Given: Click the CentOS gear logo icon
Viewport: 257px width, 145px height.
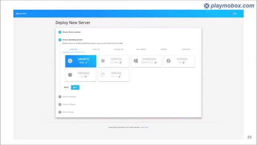Looking at the screenshot, I should [x=103, y=61].
